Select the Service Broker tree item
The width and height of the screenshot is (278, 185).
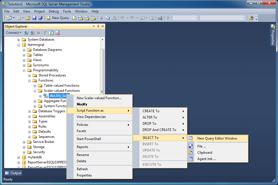pyautogui.click(x=44, y=142)
